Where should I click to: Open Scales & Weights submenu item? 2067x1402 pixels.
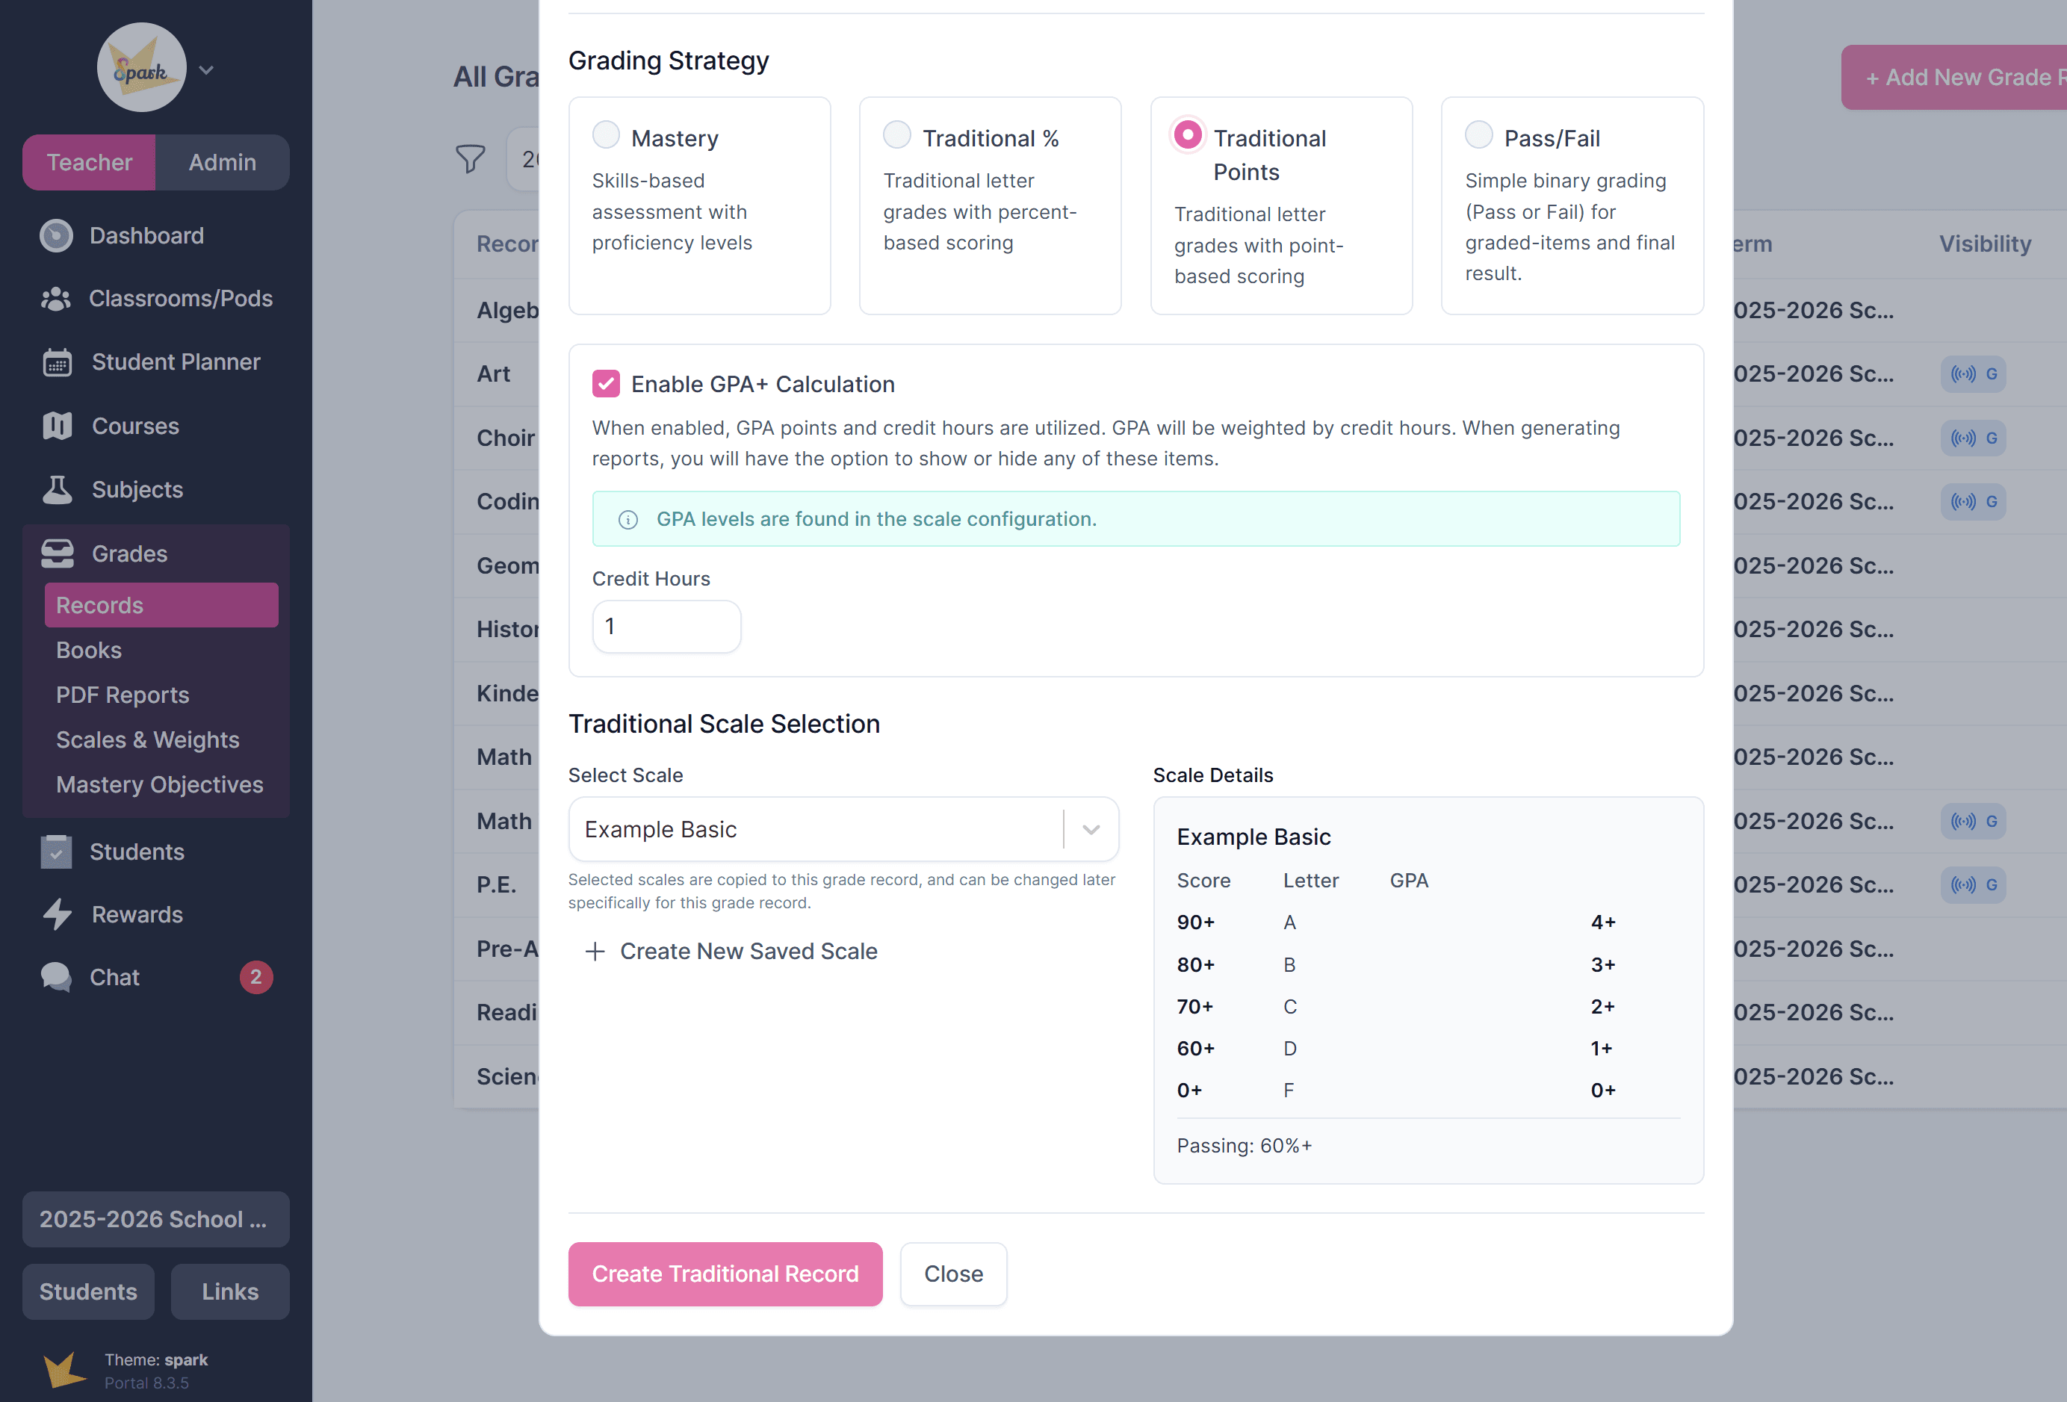148,740
